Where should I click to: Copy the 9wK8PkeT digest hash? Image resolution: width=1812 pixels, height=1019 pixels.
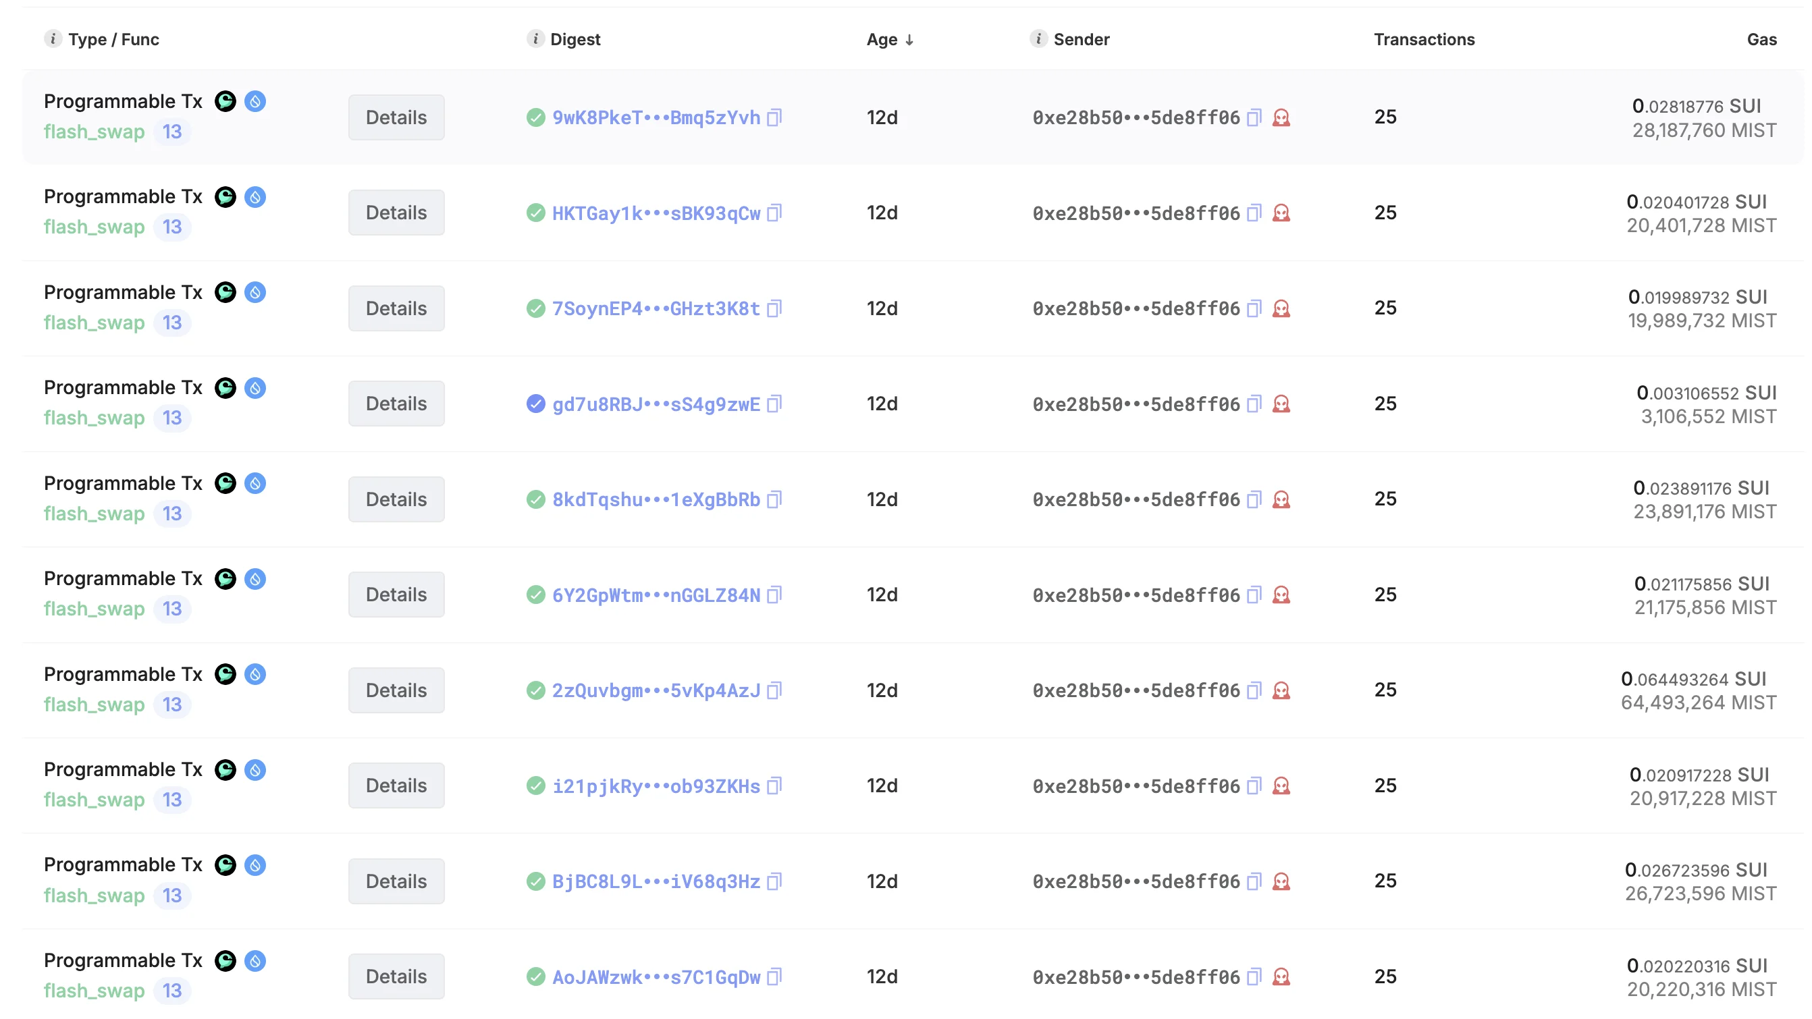pos(774,117)
